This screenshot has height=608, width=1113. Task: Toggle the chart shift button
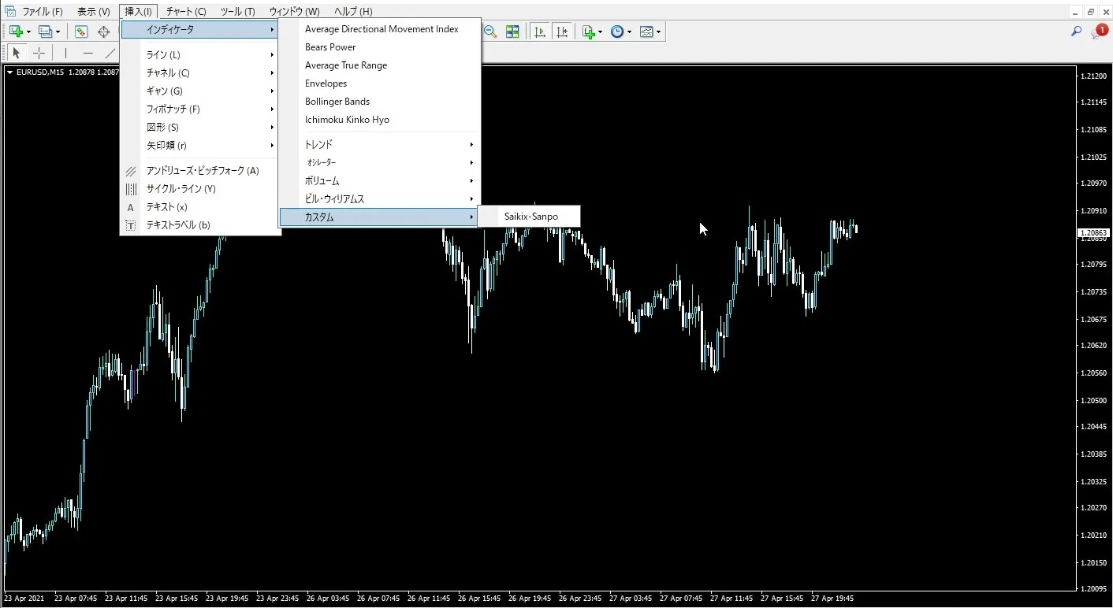click(x=561, y=32)
